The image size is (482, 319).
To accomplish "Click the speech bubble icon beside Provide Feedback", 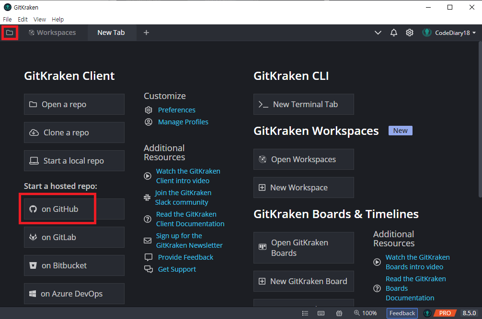I will coord(149,257).
